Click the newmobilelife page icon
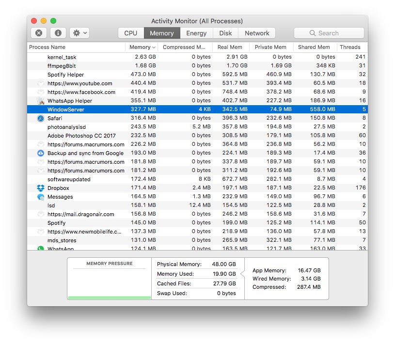The image size is (395, 345). pos(41,232)
